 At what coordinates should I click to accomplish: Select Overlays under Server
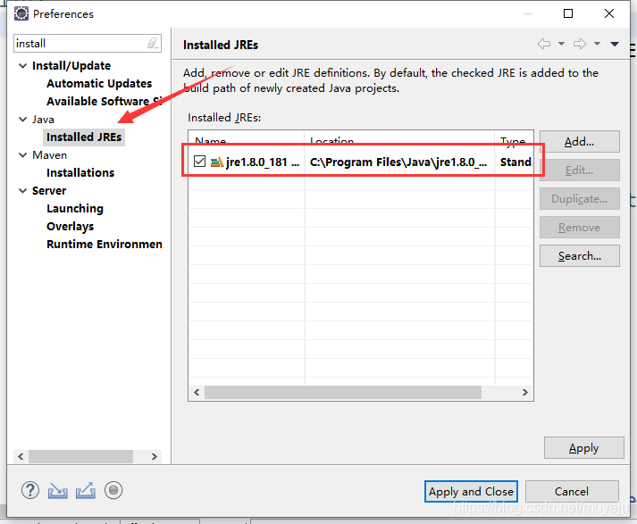pos(71,227)
